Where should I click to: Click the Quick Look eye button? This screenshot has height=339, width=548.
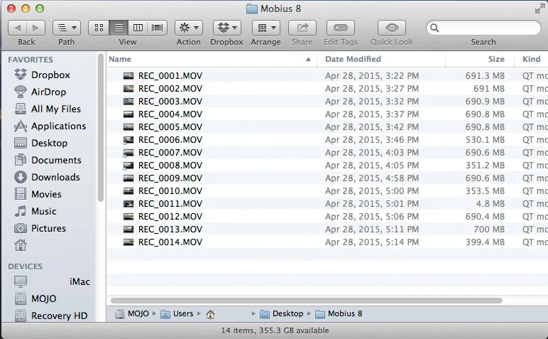pyautogui.click(x=392, y=28)
